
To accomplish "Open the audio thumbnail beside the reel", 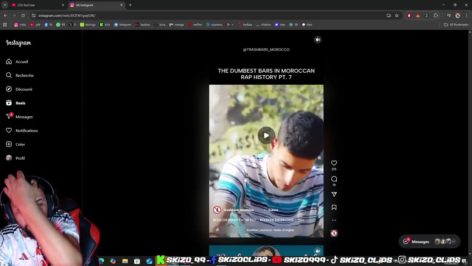I will coord(334,233).
